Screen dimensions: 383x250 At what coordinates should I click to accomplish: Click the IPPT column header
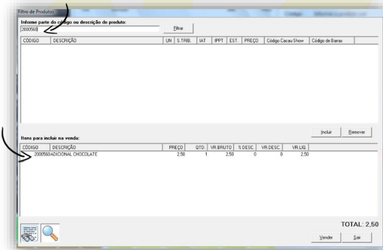point(219,40)
